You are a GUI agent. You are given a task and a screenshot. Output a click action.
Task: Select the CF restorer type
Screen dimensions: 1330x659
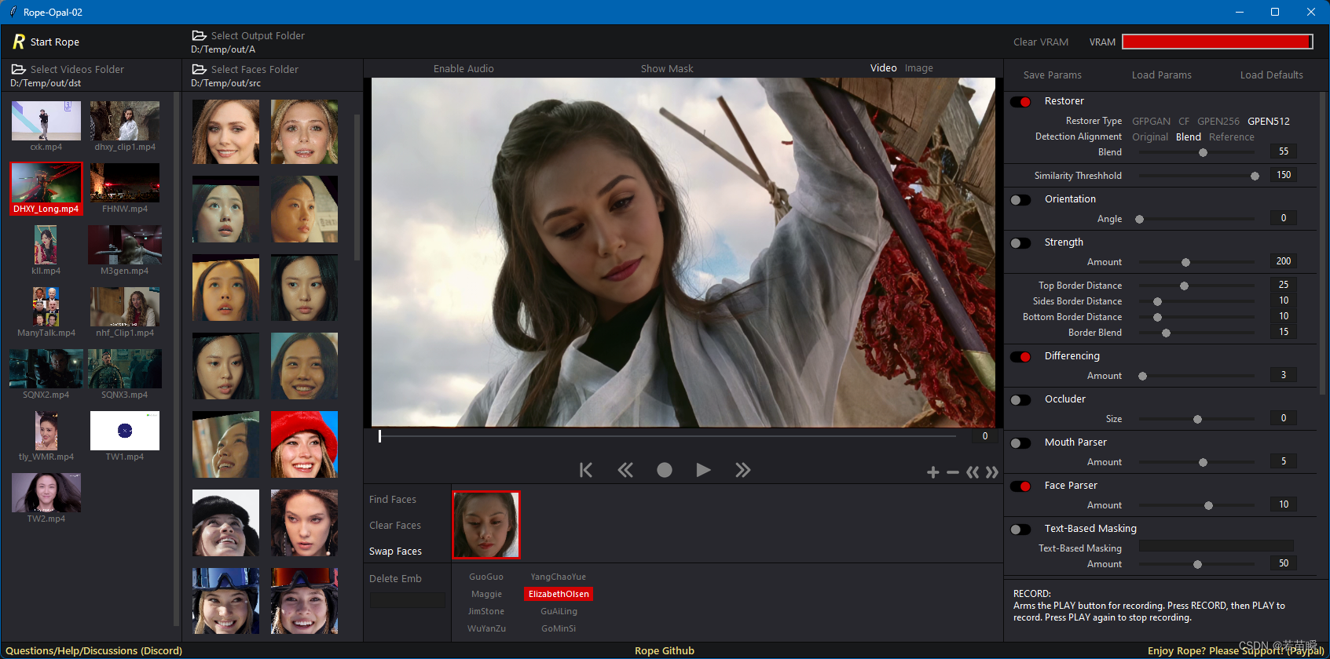(x=1184, y=121)
